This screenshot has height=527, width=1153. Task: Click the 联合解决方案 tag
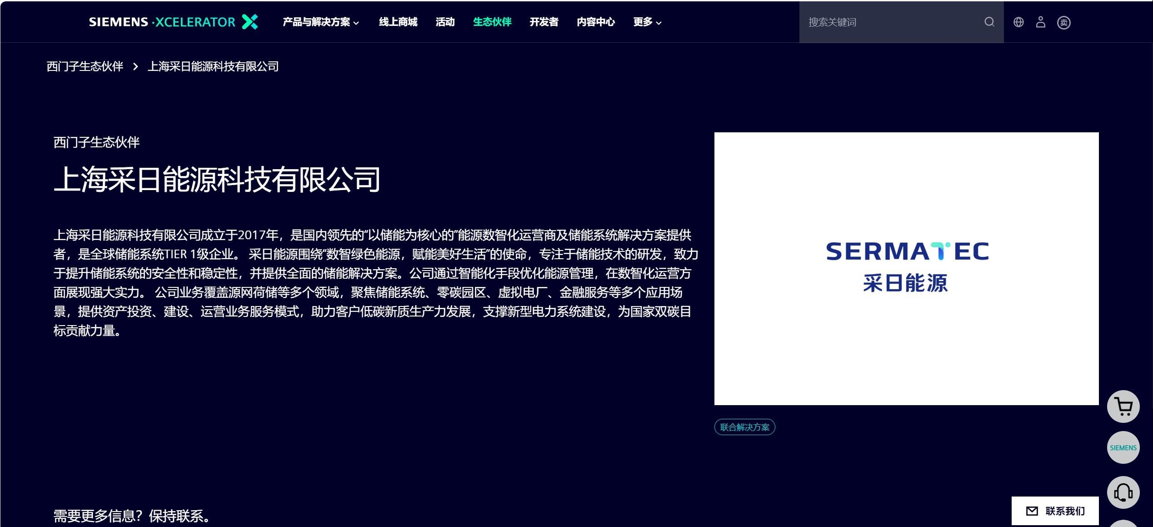point(744,427)
